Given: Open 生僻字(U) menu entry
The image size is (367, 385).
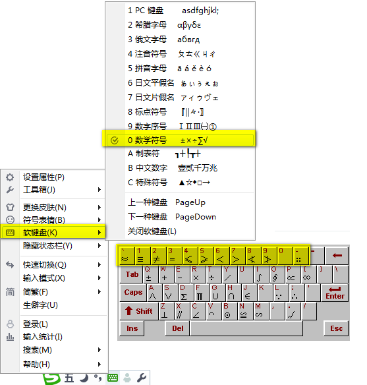Looking at the screenshot, I should [53, 305].
